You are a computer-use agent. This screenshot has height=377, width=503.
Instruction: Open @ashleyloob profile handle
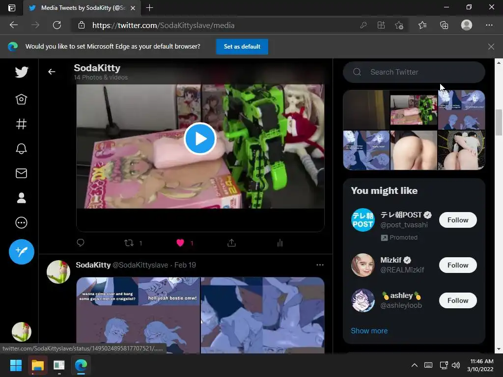click(401, 305)
